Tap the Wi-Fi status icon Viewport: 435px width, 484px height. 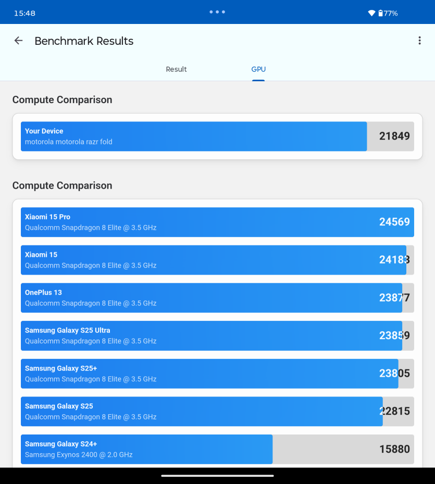(372, 13)
